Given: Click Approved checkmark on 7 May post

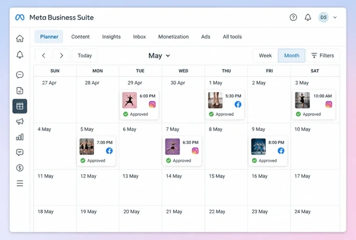Looking at the screenshot, I should click(169, 160).
